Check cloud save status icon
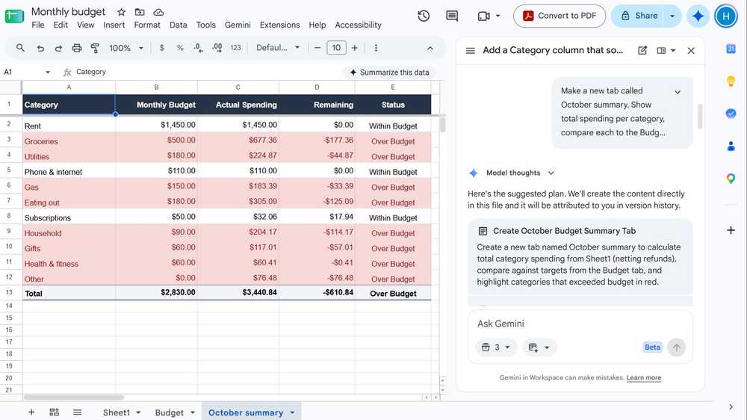The width and height of the screenshot is (747, 420). (x=158, y=12)
